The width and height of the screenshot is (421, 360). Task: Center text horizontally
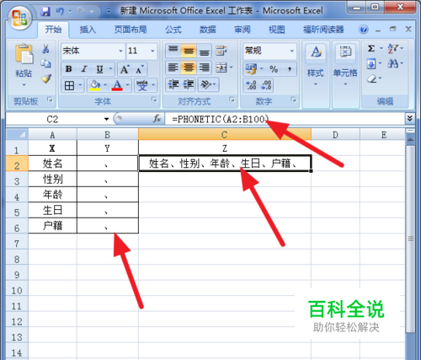189,67
